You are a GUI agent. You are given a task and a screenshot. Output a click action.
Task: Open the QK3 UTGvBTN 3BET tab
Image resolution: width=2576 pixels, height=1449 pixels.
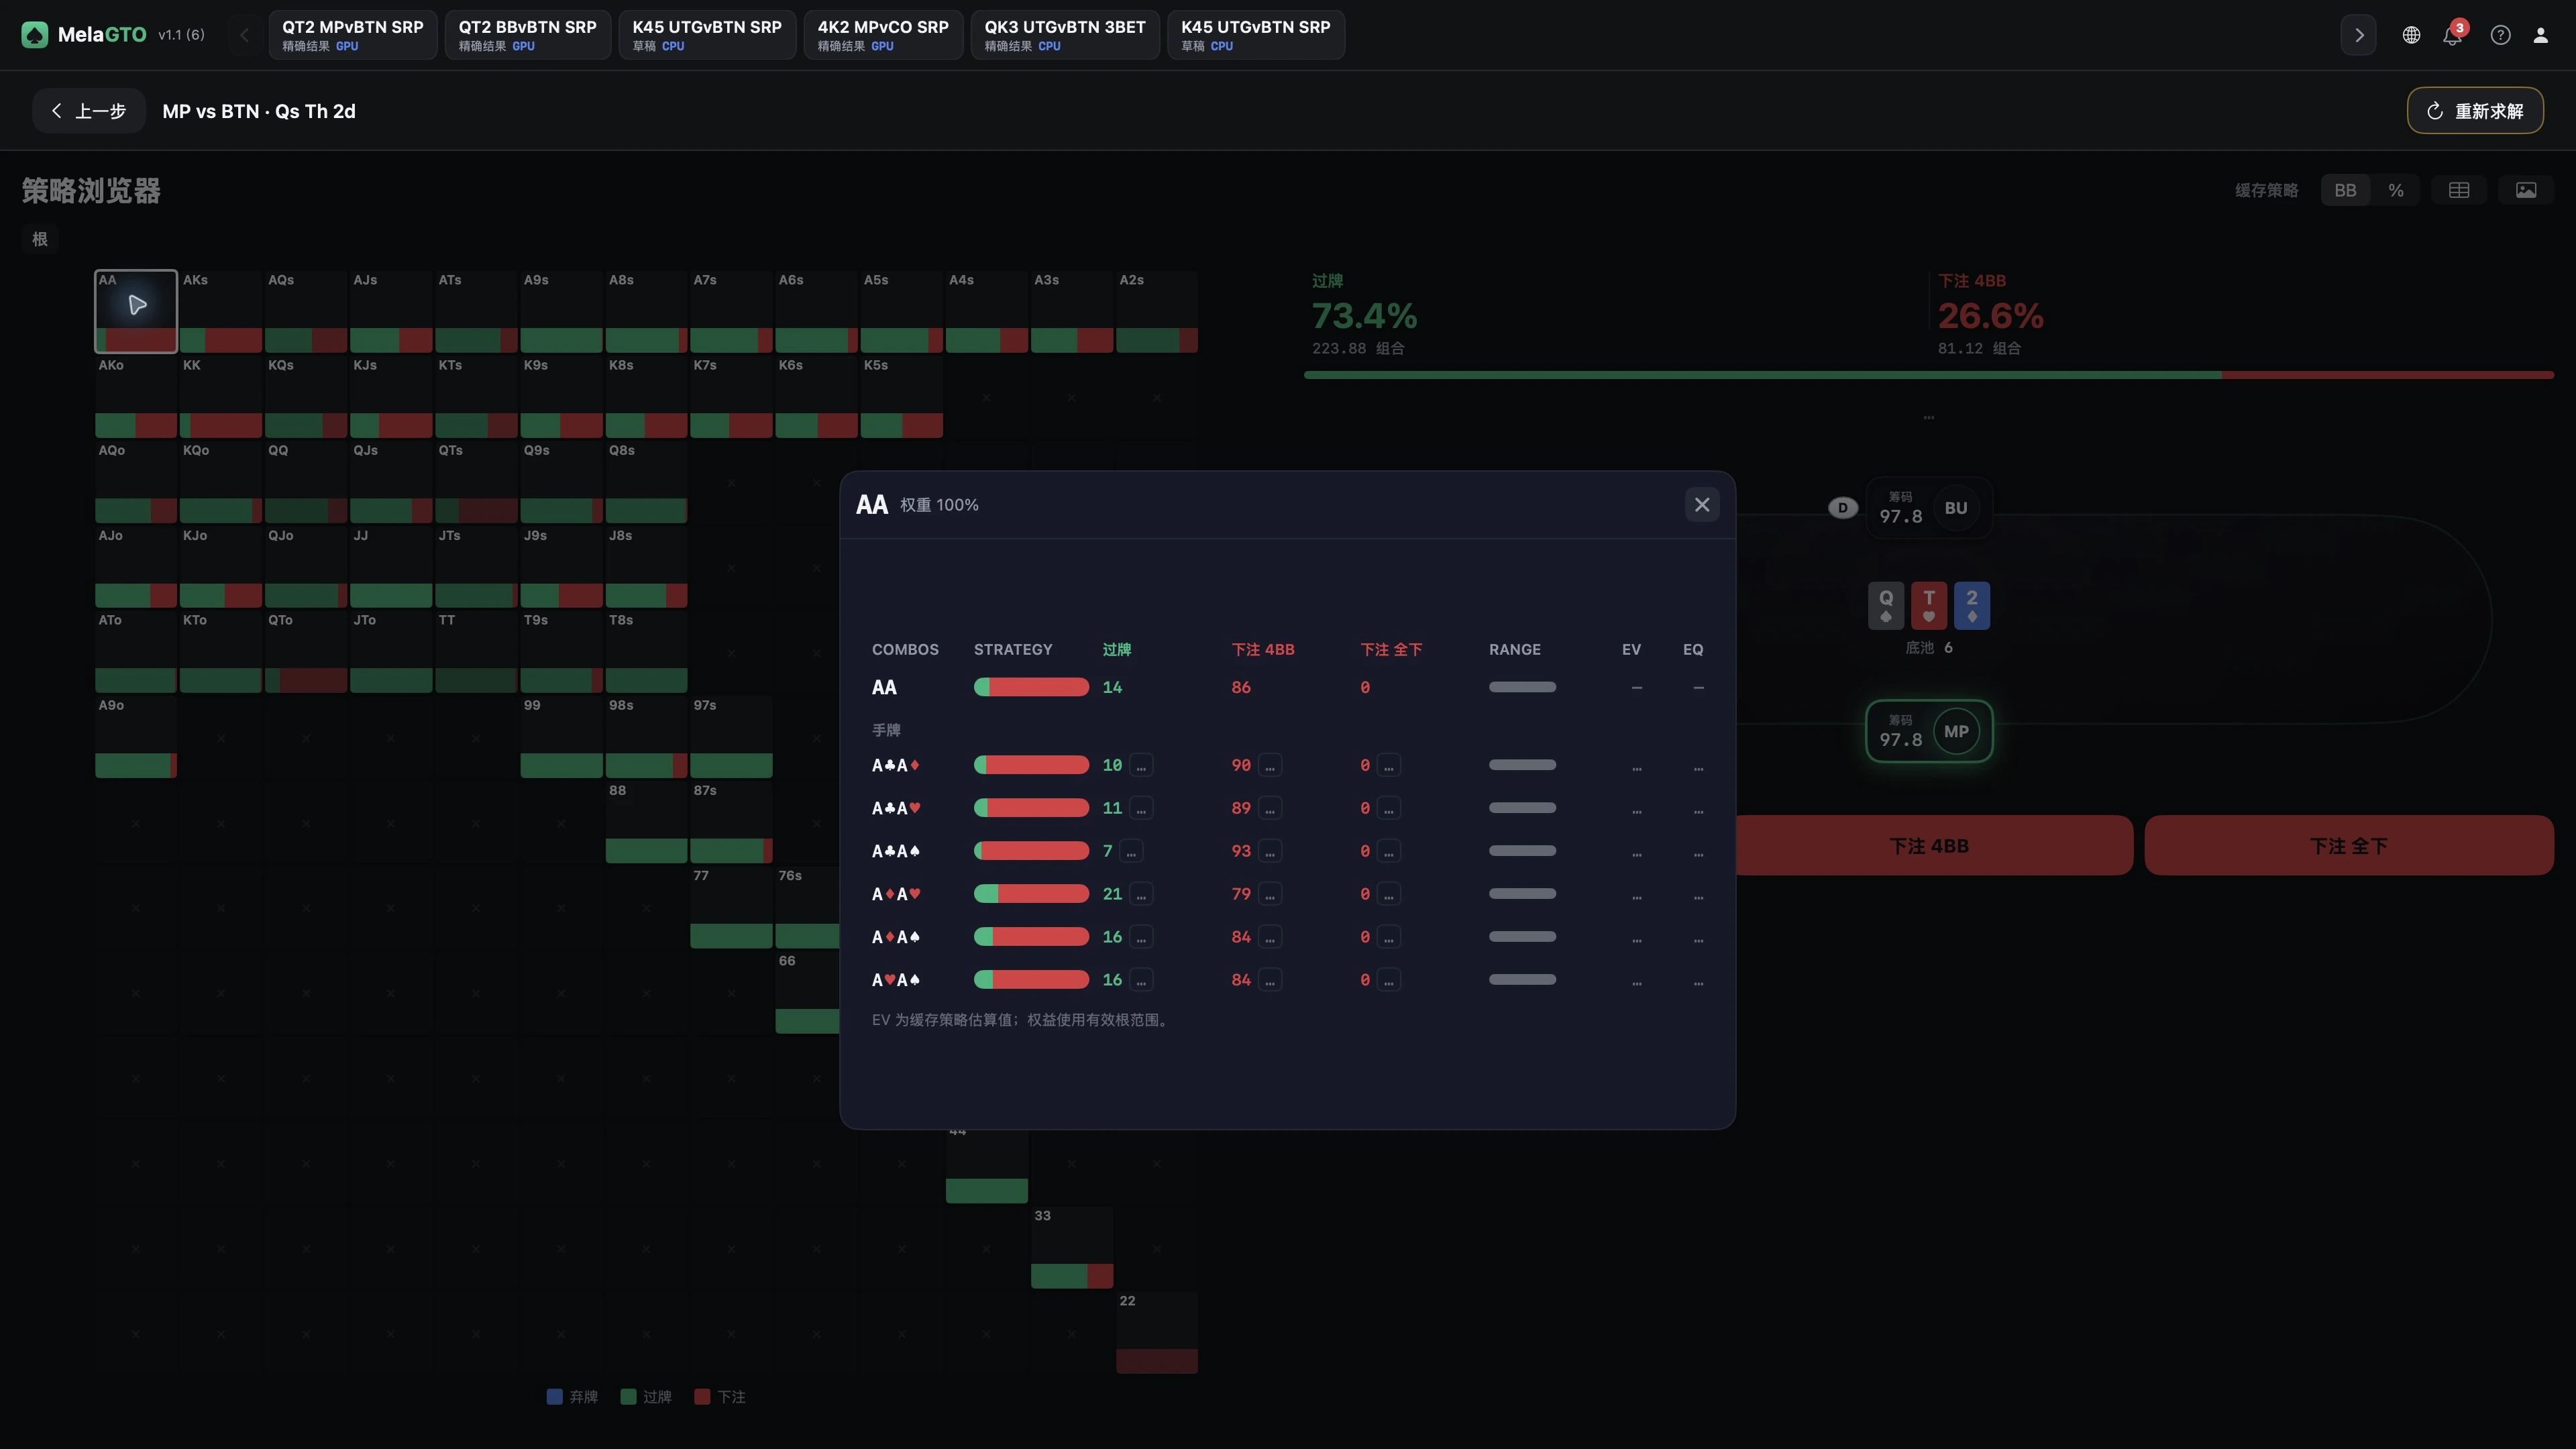click(1065, 35)
